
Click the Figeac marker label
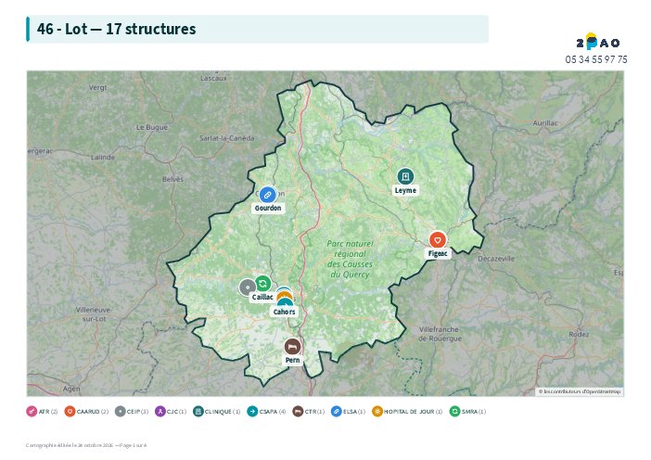[438, 253]
